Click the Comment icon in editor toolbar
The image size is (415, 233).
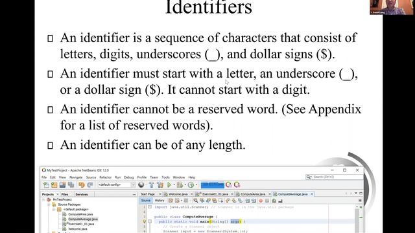pos(274,201)
